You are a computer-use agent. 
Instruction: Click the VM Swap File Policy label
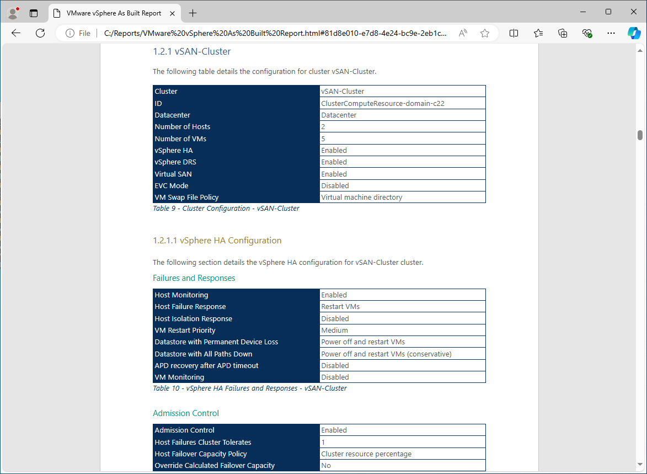click(186, 198)
